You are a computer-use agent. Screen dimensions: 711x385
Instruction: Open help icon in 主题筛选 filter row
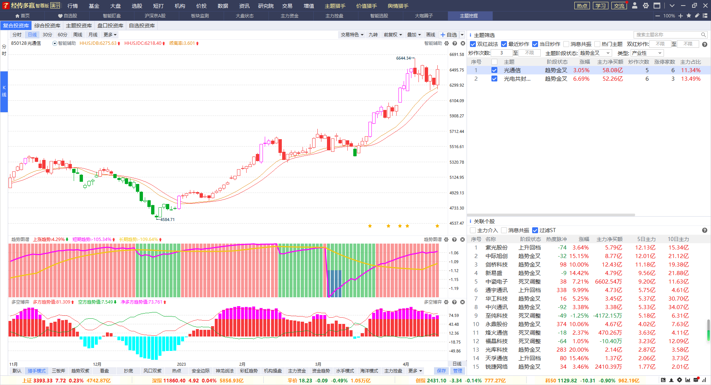tap(705, 44)
